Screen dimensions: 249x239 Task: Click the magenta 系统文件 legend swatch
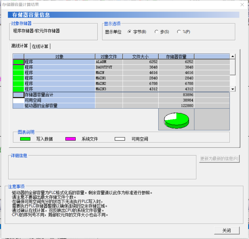click(70, 139)
